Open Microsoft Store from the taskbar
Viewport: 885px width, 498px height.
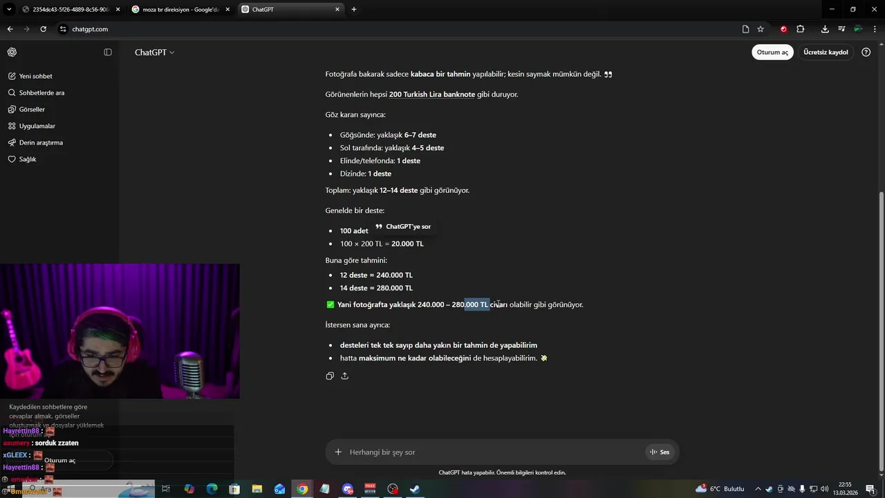(234, 489)
